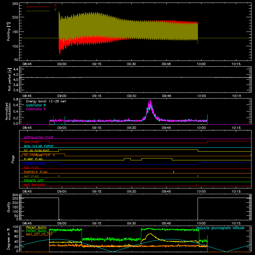This screenshot has width=255, height=255.
Task: Click the 09:15 tick under modulation plot
Action: [97, 128]
